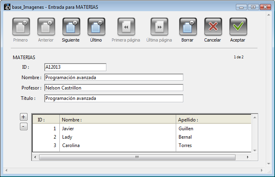Advance with the Siguiente record icon
Image resolution: width=275 pixels, height=177 pixels.
pos(71,27)
